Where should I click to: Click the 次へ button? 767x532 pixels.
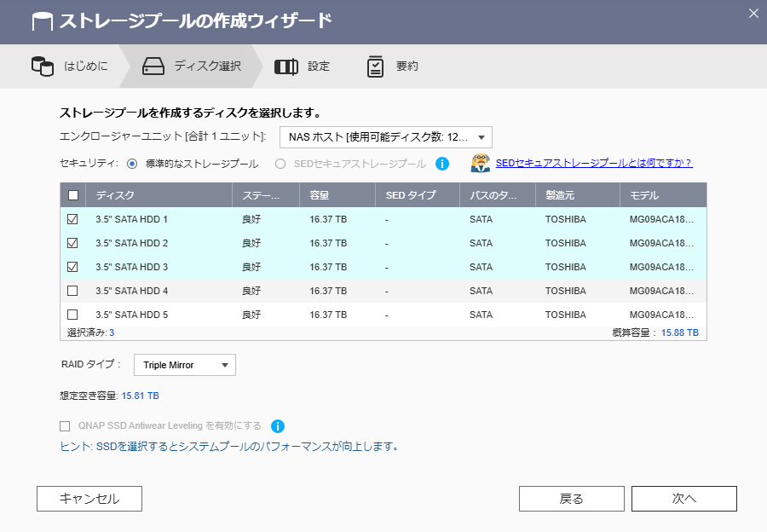click(x=683, y=499)
